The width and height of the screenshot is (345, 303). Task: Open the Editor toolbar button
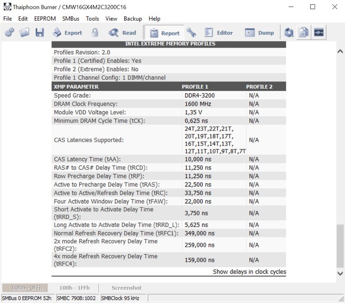click(219, 33)
